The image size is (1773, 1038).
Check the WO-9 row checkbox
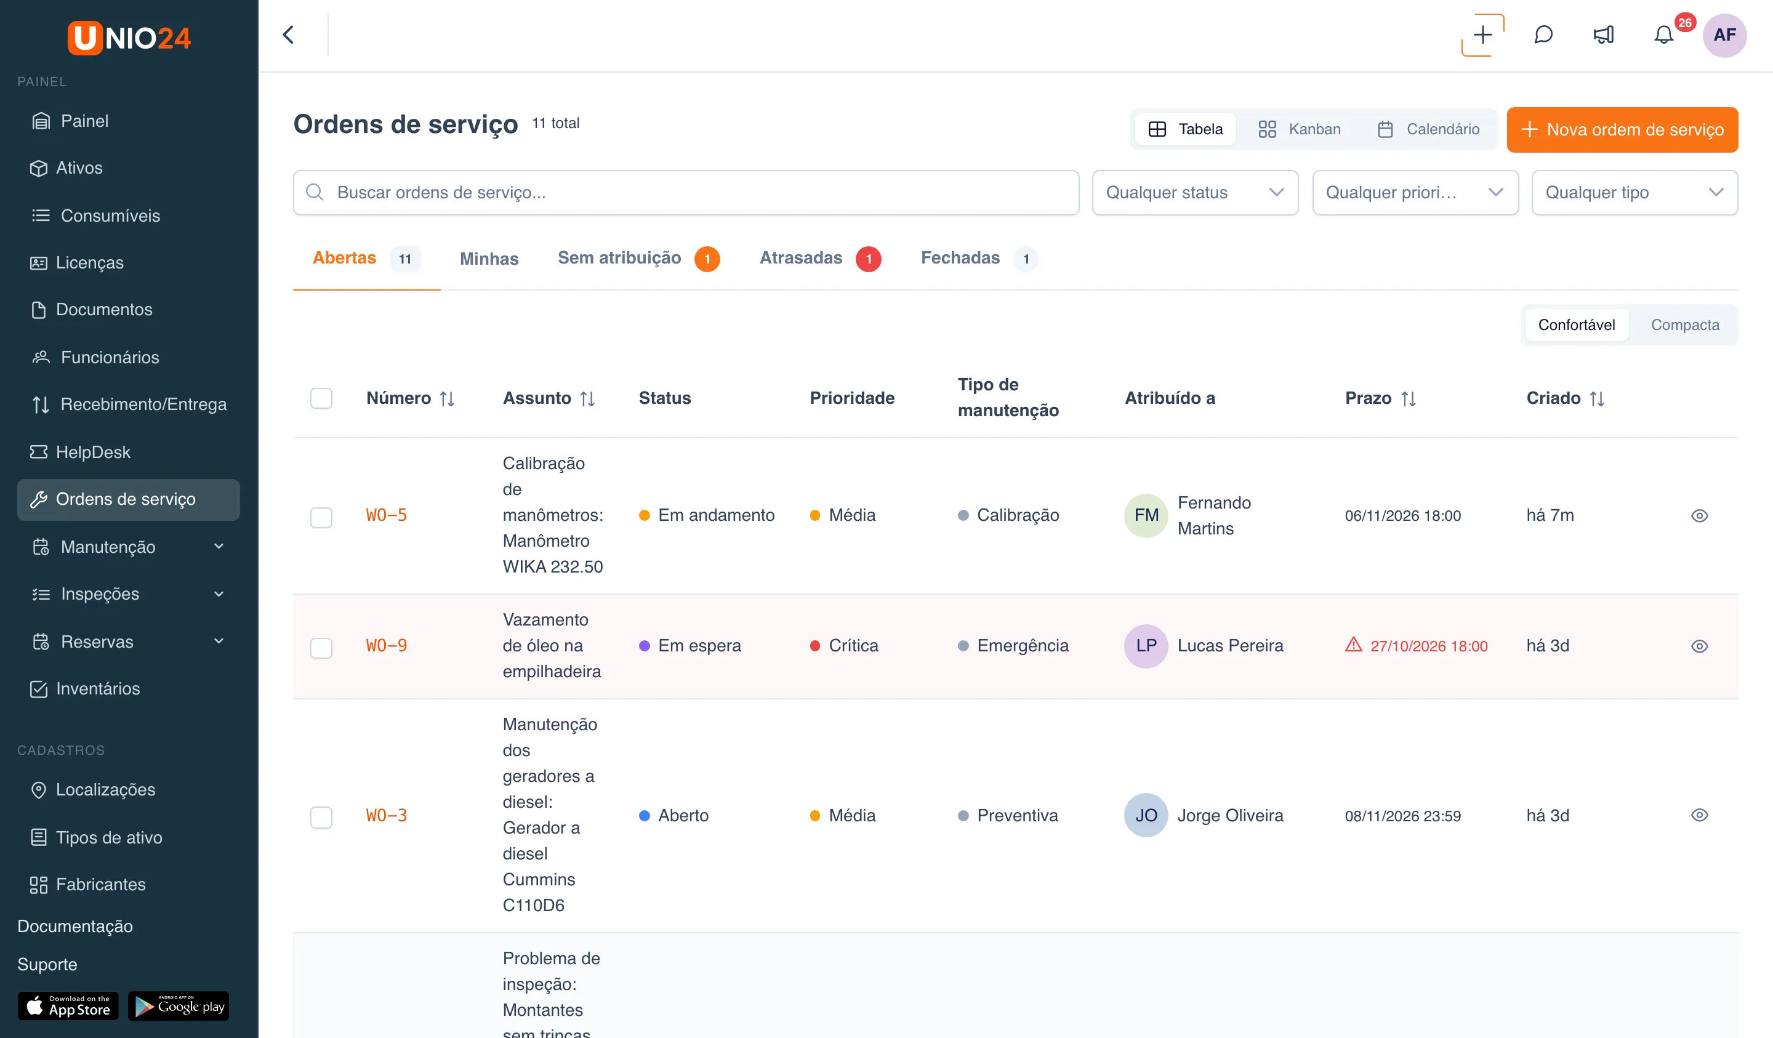pyautogui.click(x=321, y=648)
